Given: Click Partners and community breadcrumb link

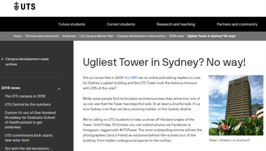Looking at the screenshot, I should tap(42, 36).
